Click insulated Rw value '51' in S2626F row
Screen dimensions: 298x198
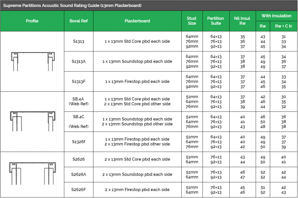point(263,188)
